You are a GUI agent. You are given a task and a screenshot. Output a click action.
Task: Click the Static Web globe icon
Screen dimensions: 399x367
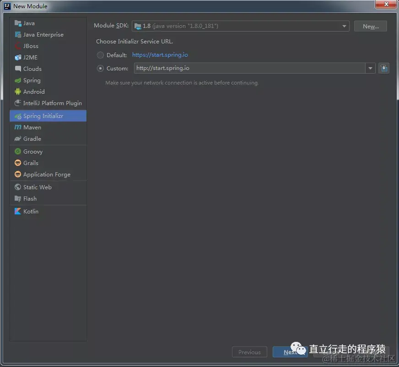(x=18, y=187)
